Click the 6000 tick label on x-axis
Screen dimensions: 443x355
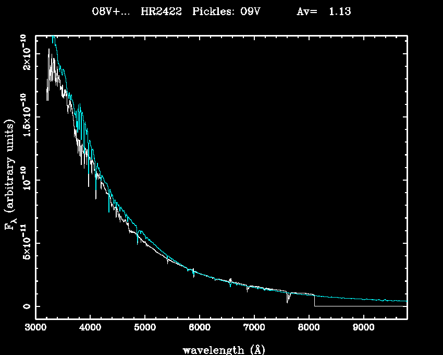click(199, 328)
